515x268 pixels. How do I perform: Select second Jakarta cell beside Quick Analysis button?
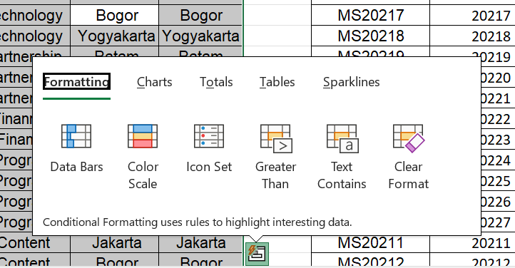[200, 243]
